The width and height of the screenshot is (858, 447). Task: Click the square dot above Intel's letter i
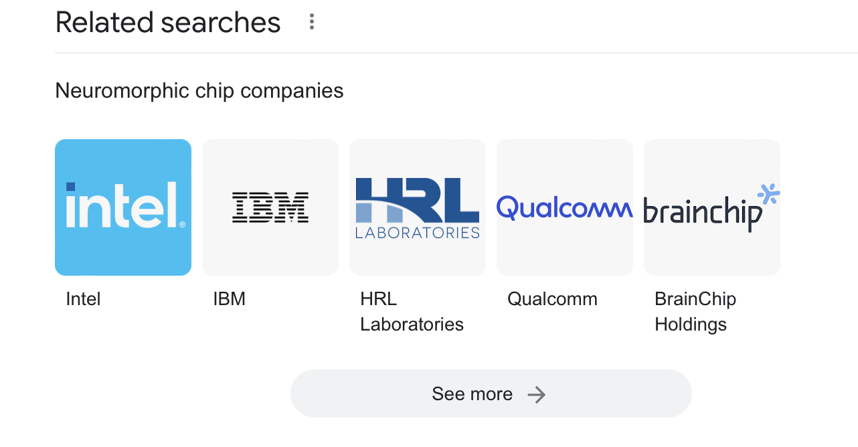70,187
